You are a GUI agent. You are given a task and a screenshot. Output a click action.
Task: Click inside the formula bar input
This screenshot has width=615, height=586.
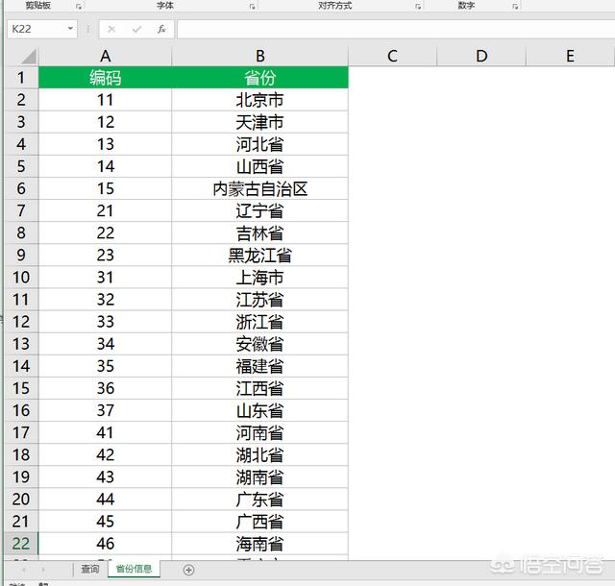pos(396,30)
